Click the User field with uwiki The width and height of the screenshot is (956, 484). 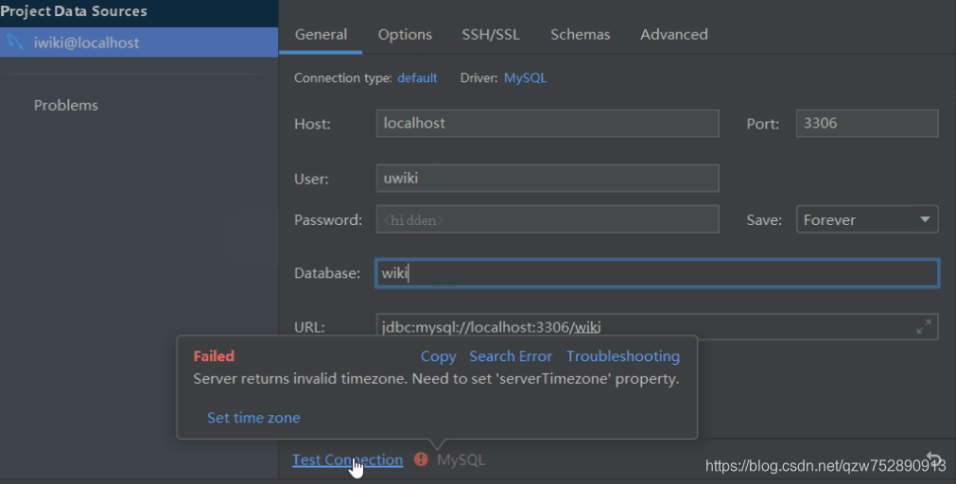pyautogui.click(x=548, y=178)
